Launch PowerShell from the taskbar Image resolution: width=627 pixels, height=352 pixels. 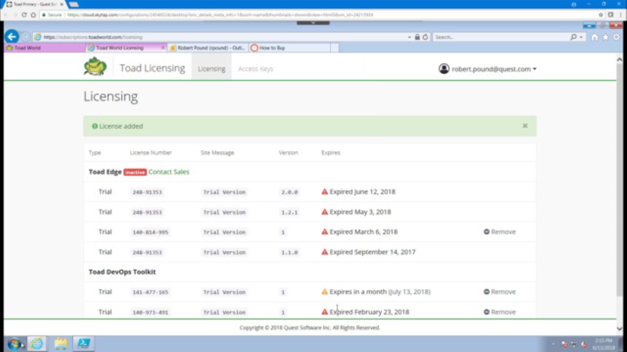click(83, 344)
